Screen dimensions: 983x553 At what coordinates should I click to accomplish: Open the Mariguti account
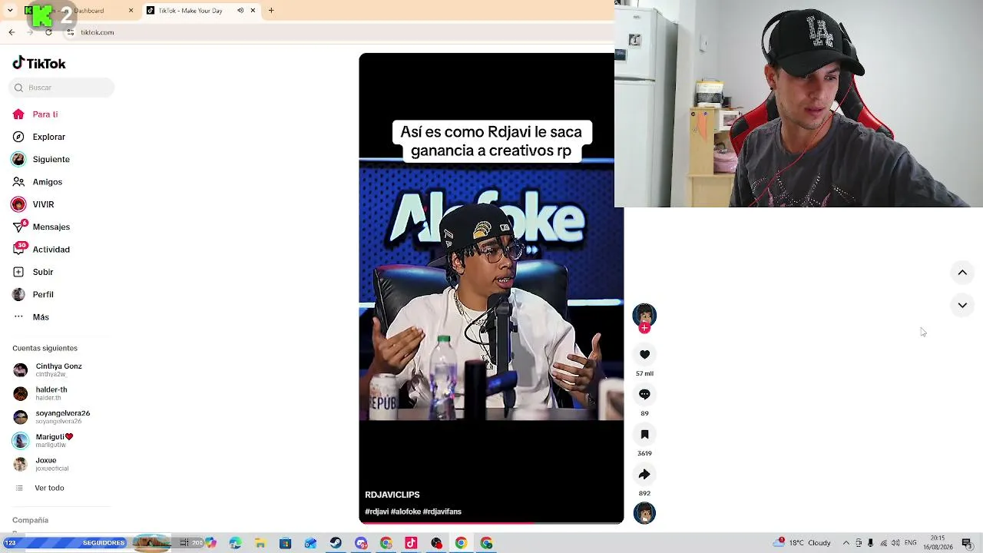click(43, 441)
